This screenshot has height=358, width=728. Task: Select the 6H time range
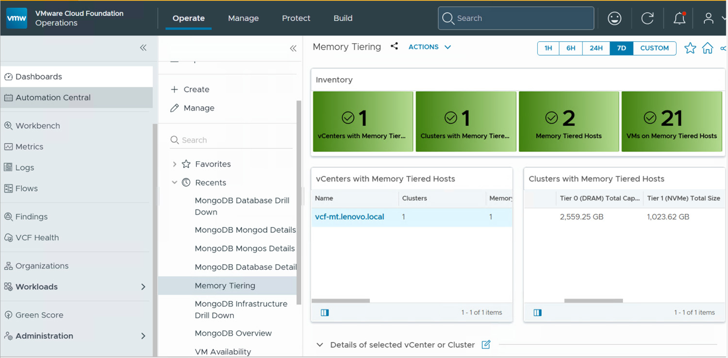coord(571,48)
